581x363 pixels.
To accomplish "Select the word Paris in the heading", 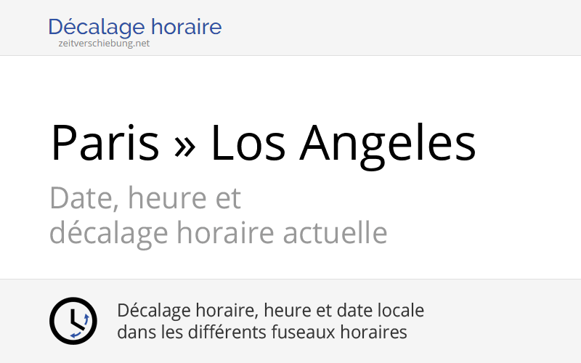I will (105, 143).
